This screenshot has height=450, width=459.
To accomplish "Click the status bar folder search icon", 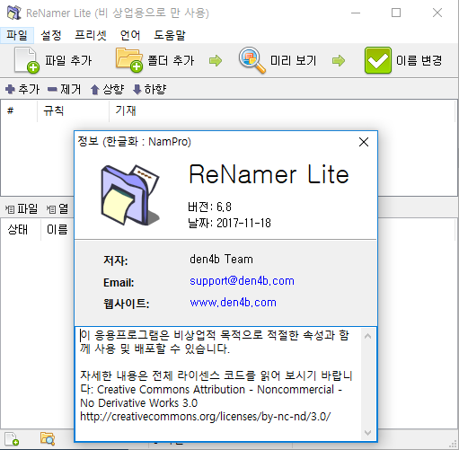I will click(48, 439).
